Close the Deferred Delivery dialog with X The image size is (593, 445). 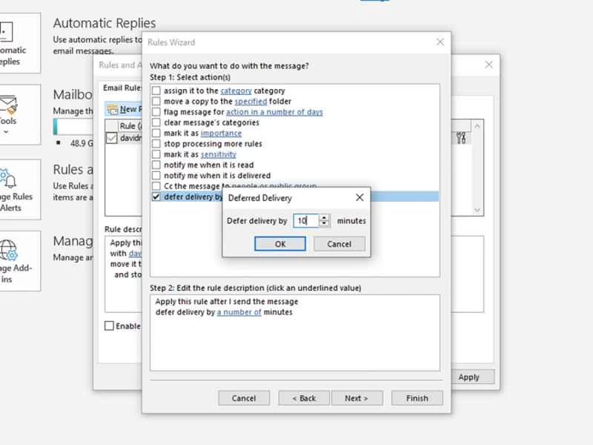coord(360,198)
